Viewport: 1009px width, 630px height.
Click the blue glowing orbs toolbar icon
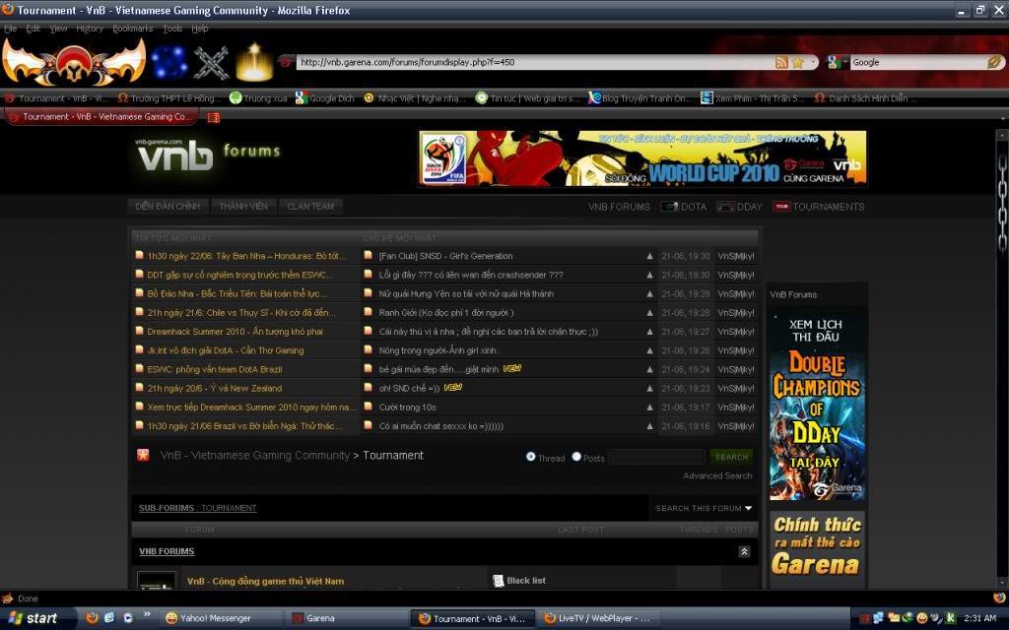tap(169, 62)
